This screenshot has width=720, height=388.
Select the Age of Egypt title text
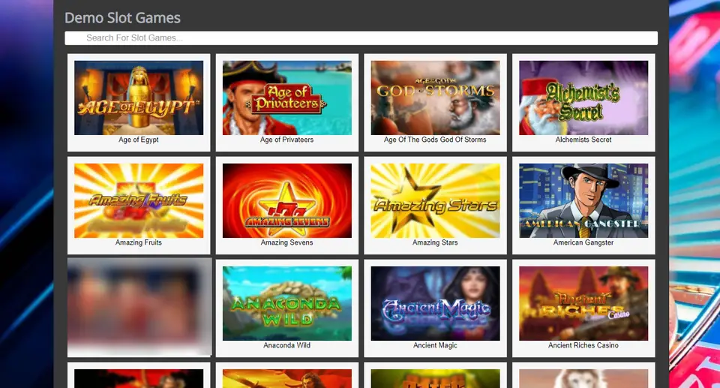tap(139, 140)
